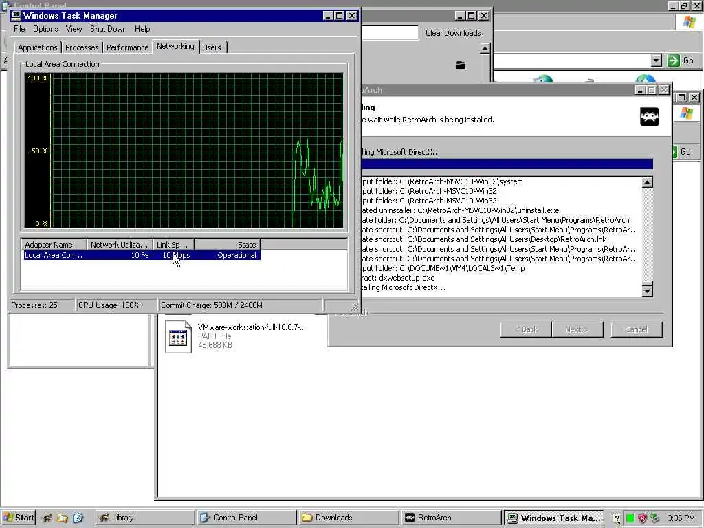
Task: Click the Task Manager resize grip
Action: tap(354, 307)
